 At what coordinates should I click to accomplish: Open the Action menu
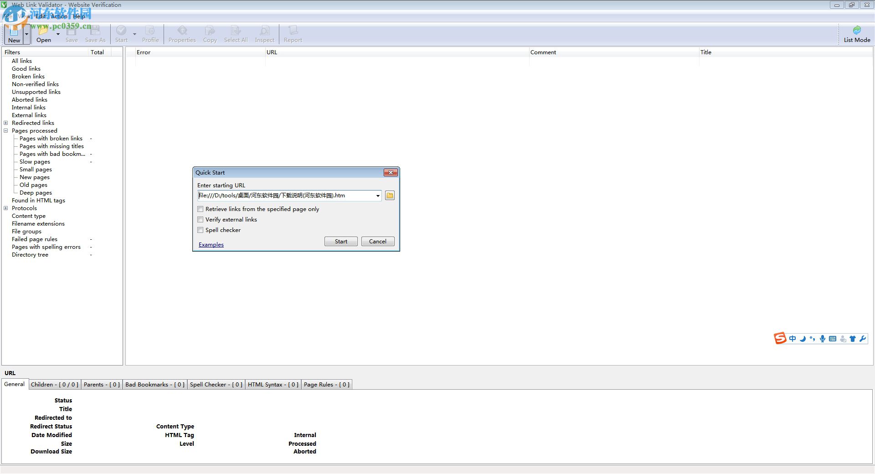click(x=59, y=16)
